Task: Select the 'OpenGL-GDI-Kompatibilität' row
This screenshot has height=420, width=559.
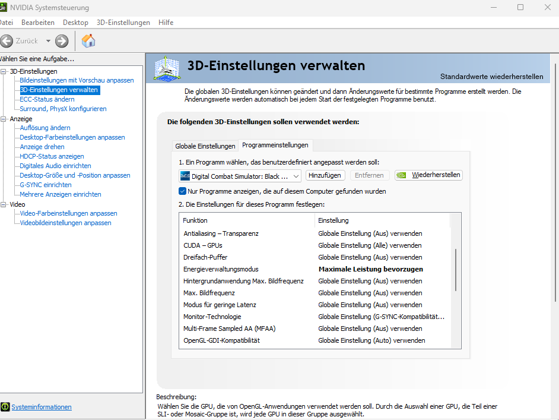Action: pos(315,340)
